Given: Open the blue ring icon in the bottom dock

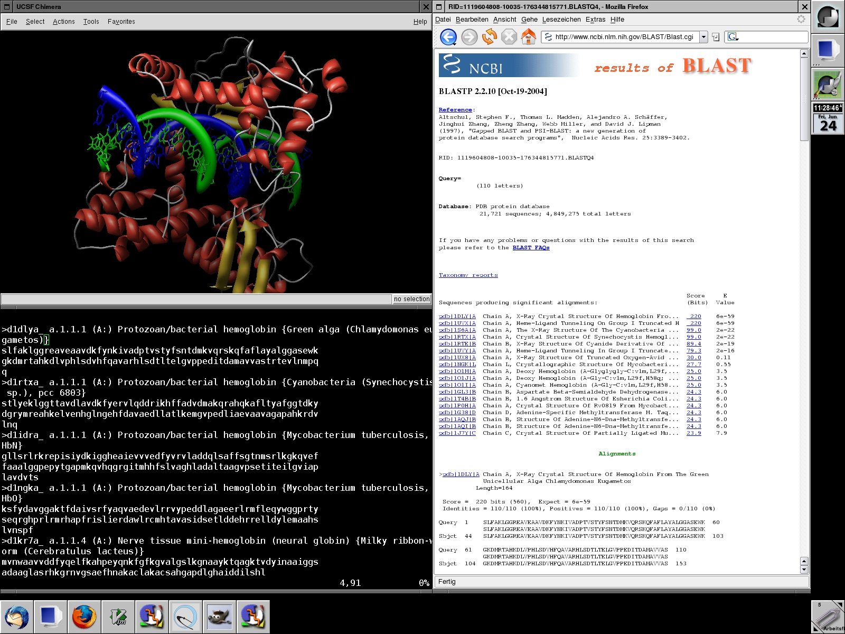Looking at the screenshot, I should pyautogui.click(x=186, y=617).
